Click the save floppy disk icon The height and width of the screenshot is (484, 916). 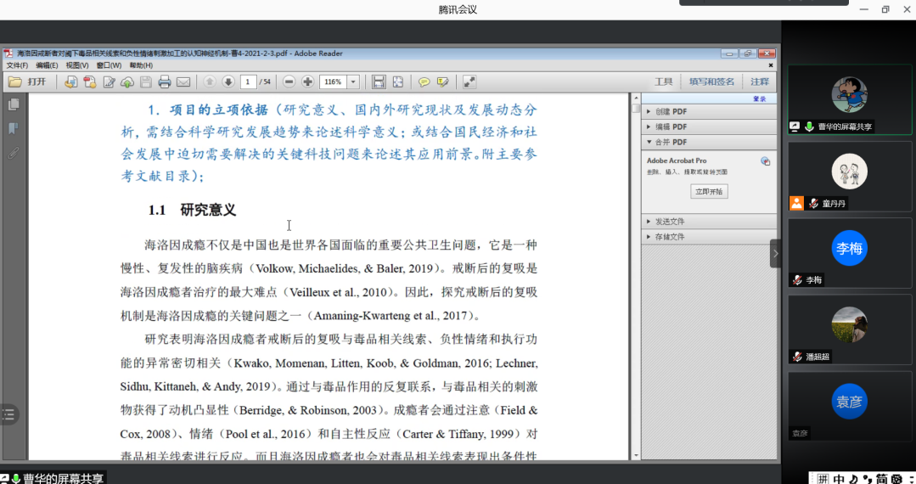(x=146, y=82)
